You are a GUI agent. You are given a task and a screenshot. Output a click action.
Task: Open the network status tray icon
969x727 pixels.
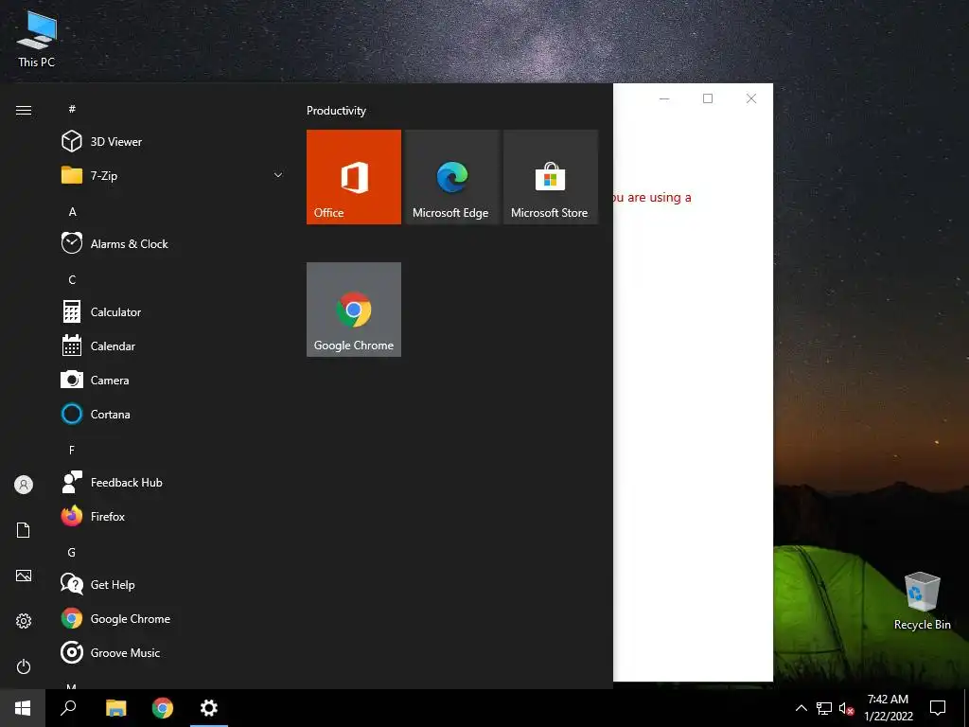tap(824, 708)
